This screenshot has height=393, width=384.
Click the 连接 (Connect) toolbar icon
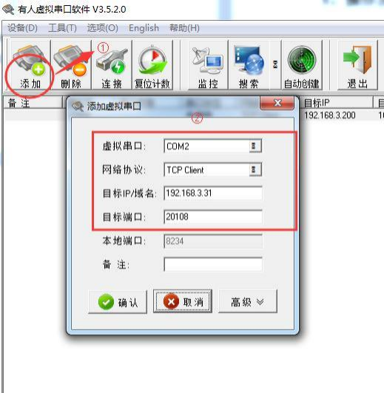pyautogui.click(x=112, y=66)
